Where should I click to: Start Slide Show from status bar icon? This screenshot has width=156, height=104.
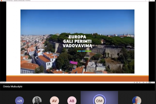[153, 82]
